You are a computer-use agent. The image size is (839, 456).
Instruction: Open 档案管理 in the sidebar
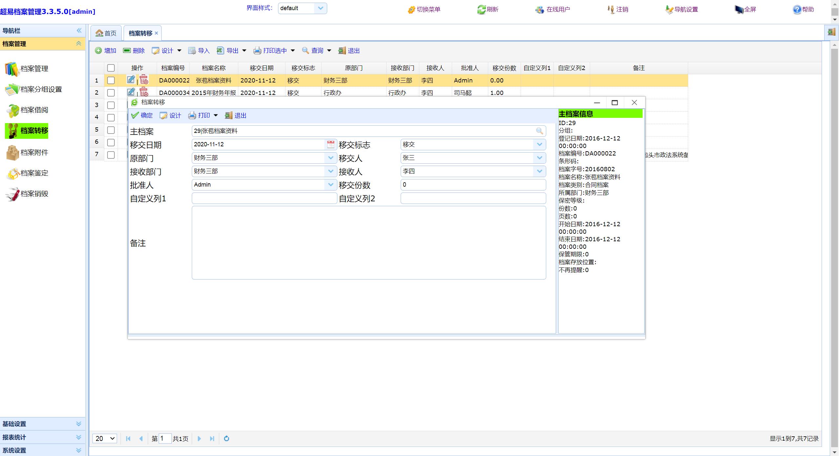(x=27, y=69)
